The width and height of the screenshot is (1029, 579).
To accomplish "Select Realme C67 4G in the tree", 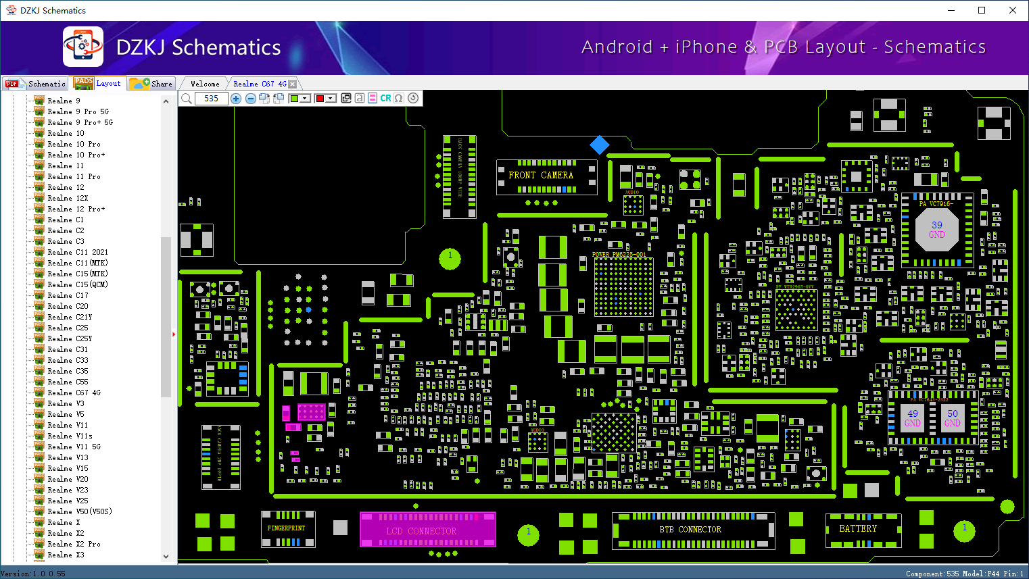I will 74,393.
